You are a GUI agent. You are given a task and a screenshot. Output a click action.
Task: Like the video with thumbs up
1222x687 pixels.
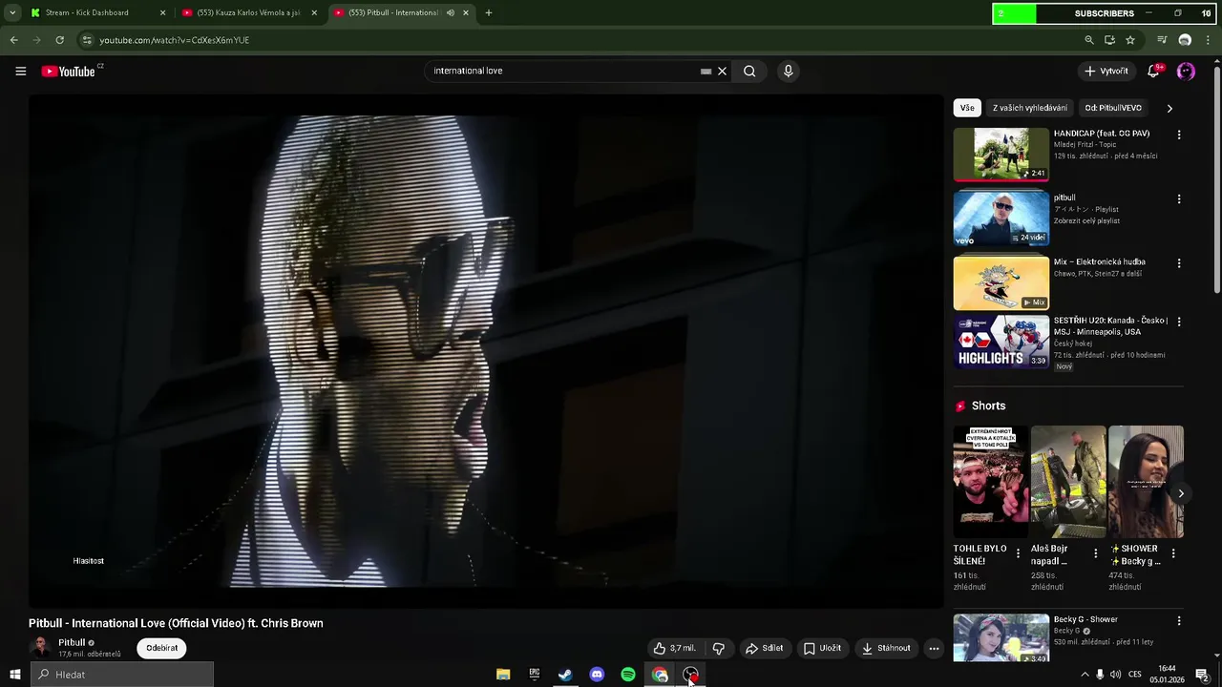click(x=675, y=648)
